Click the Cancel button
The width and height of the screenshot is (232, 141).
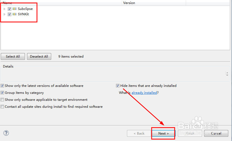(216, 133)
